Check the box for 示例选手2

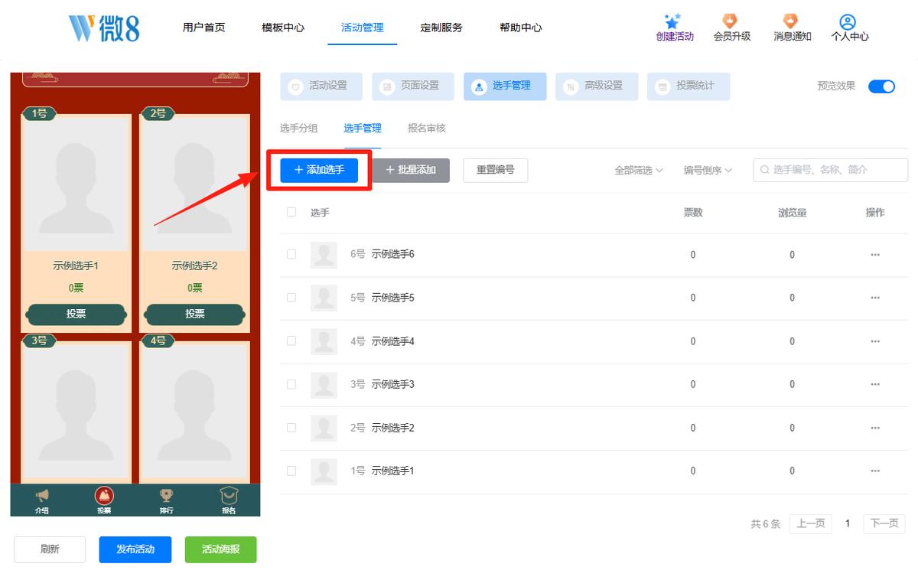click(x=291, y=427)
